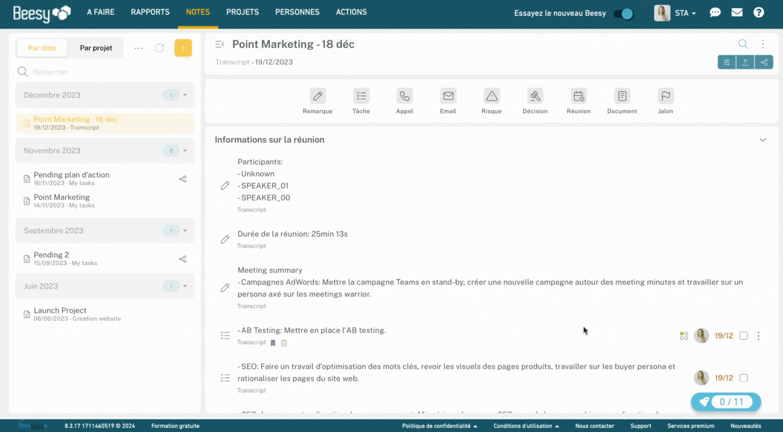Create a new note with plus button
Image resolution: width=783 pixels, height=432 pixels.
coord(183,48)
